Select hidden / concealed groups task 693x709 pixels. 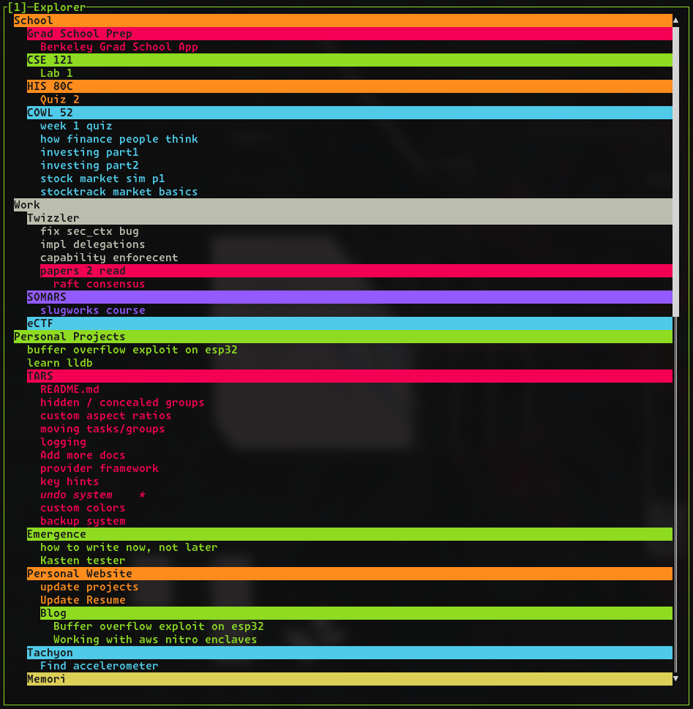point(122,402)
